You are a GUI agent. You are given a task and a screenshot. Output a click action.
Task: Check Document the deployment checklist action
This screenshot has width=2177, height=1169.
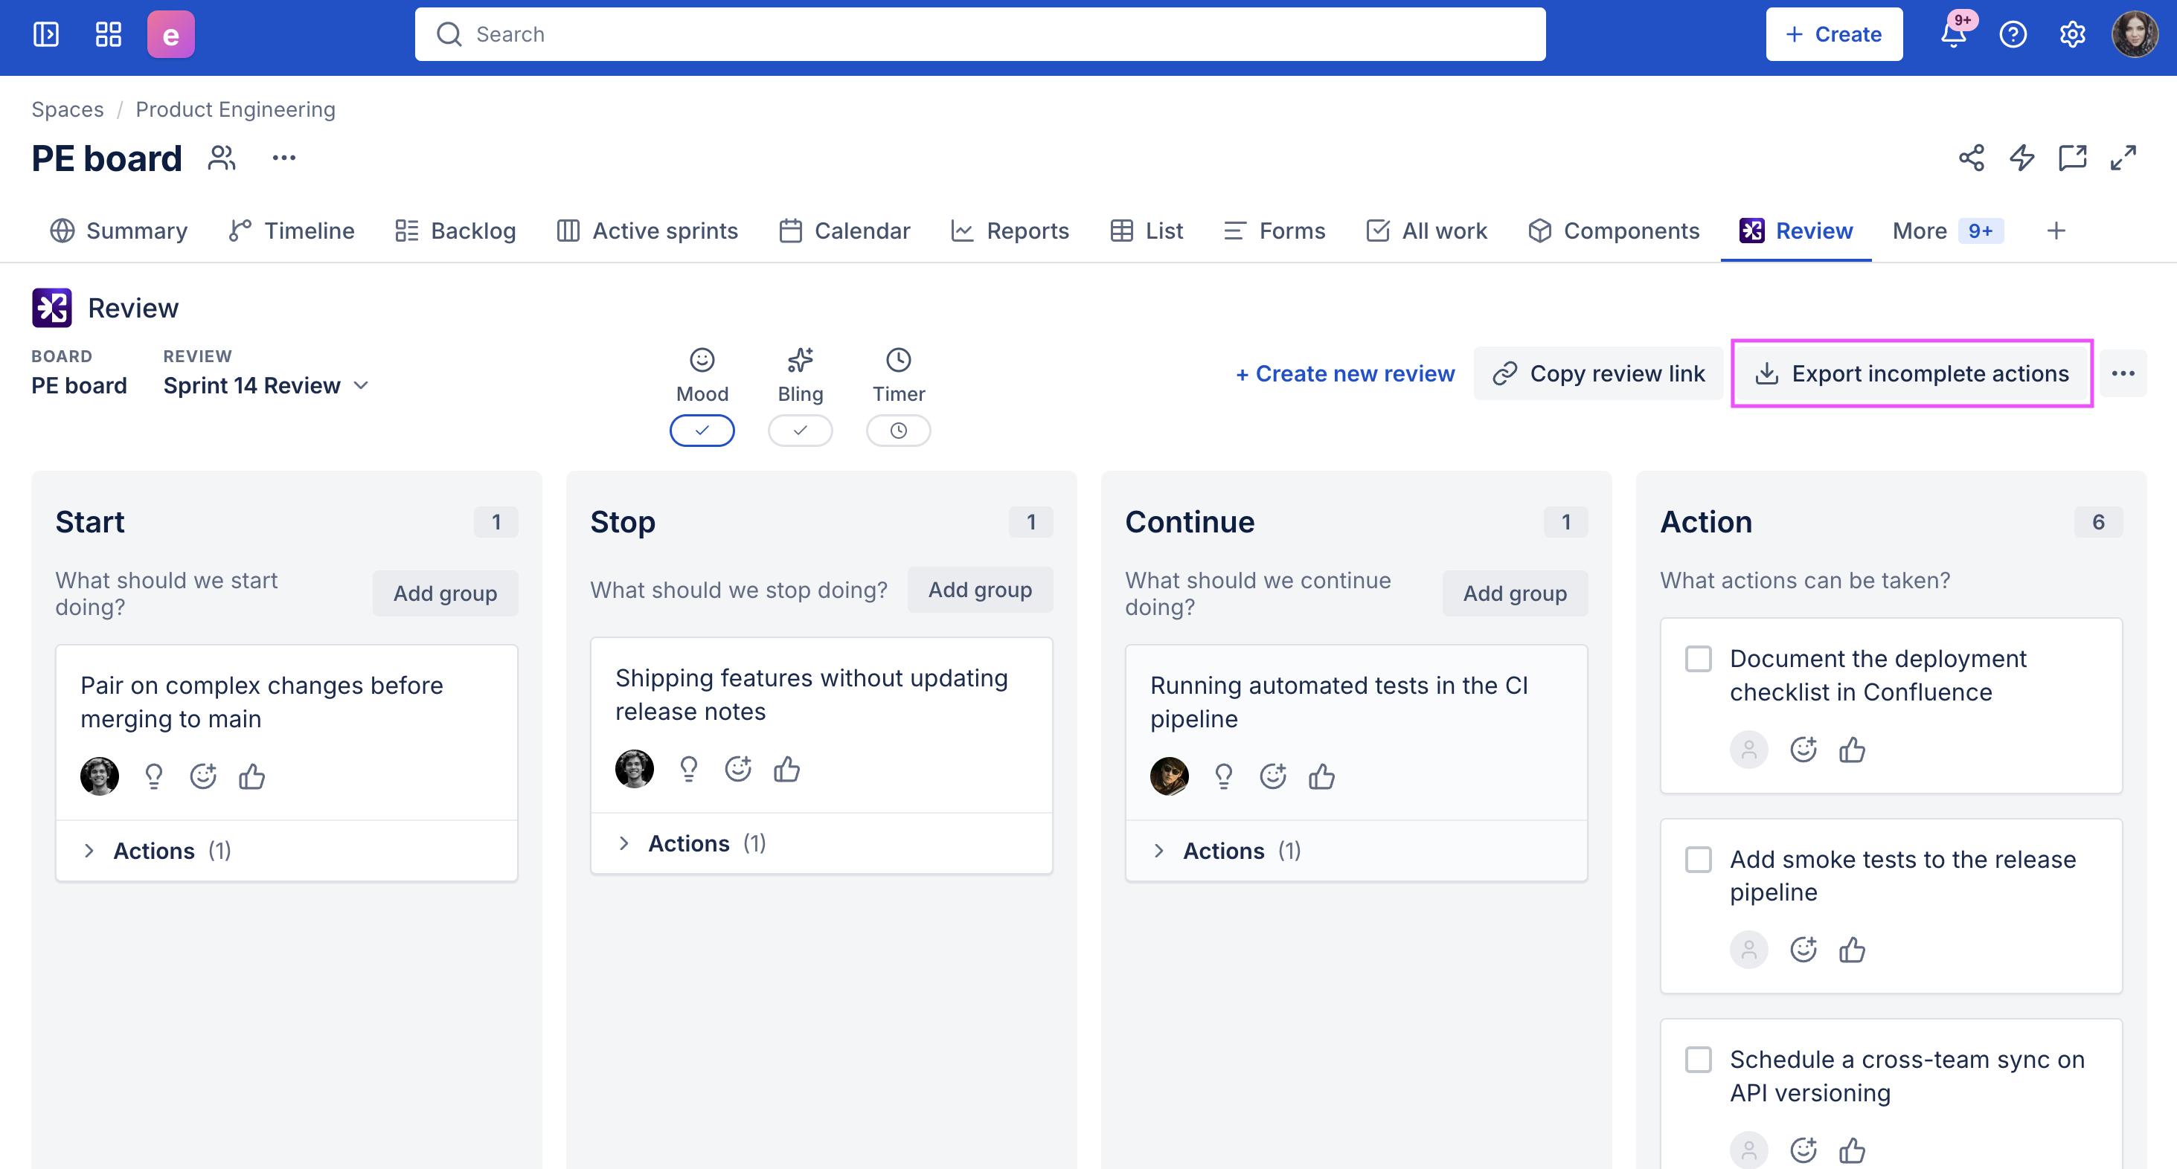pos(1698,659)
